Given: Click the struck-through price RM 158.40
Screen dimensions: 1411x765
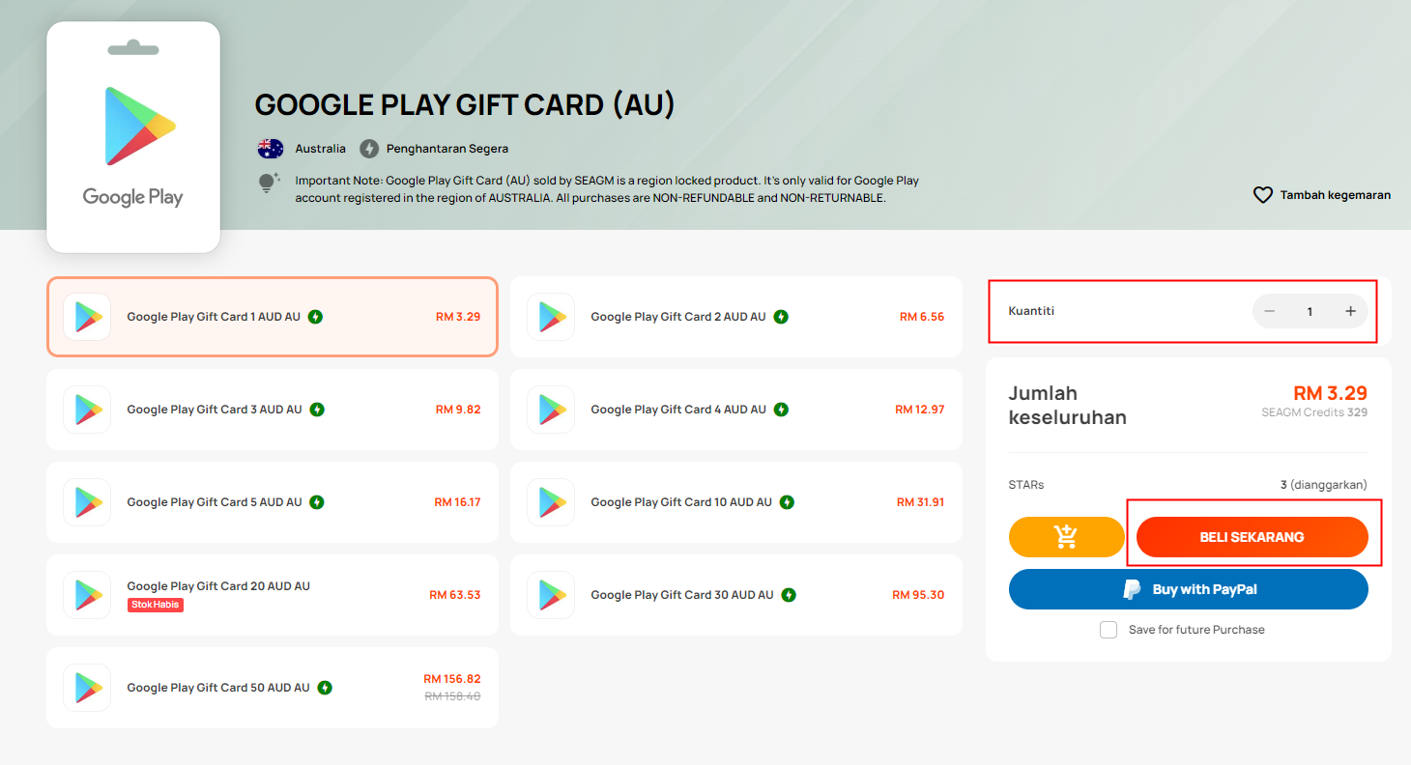Looking at the screenshot, I should click(x=452, y=696).
